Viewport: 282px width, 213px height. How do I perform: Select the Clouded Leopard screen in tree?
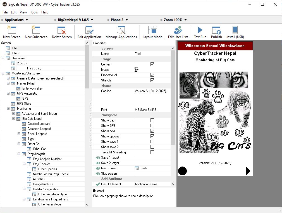39,124
